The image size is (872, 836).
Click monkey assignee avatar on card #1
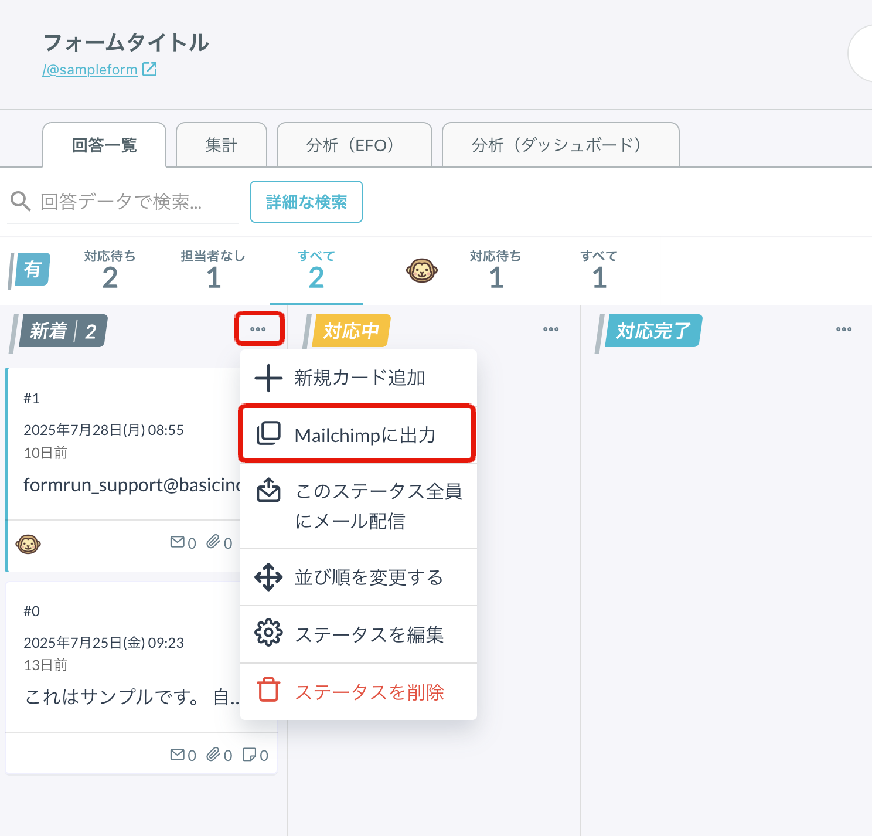[28, 545]
